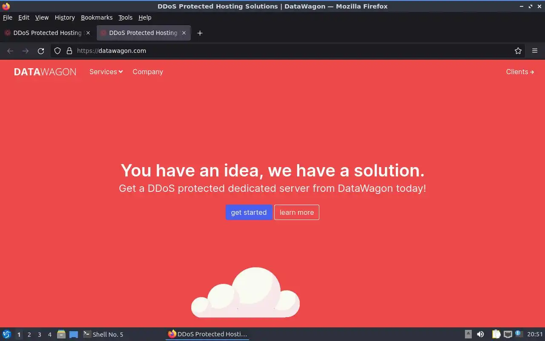Switch to the first DDoS Protected Hosting tab
This screenshot has height=341, width=545.
47,33
